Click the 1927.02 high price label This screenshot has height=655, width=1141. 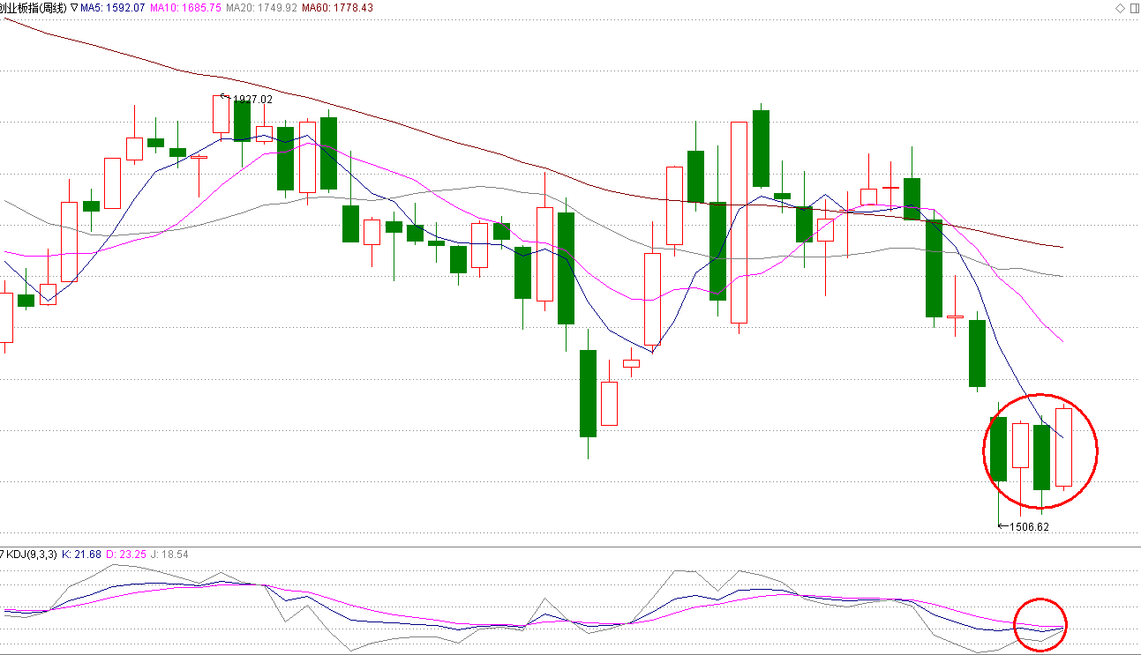point(252,100)
